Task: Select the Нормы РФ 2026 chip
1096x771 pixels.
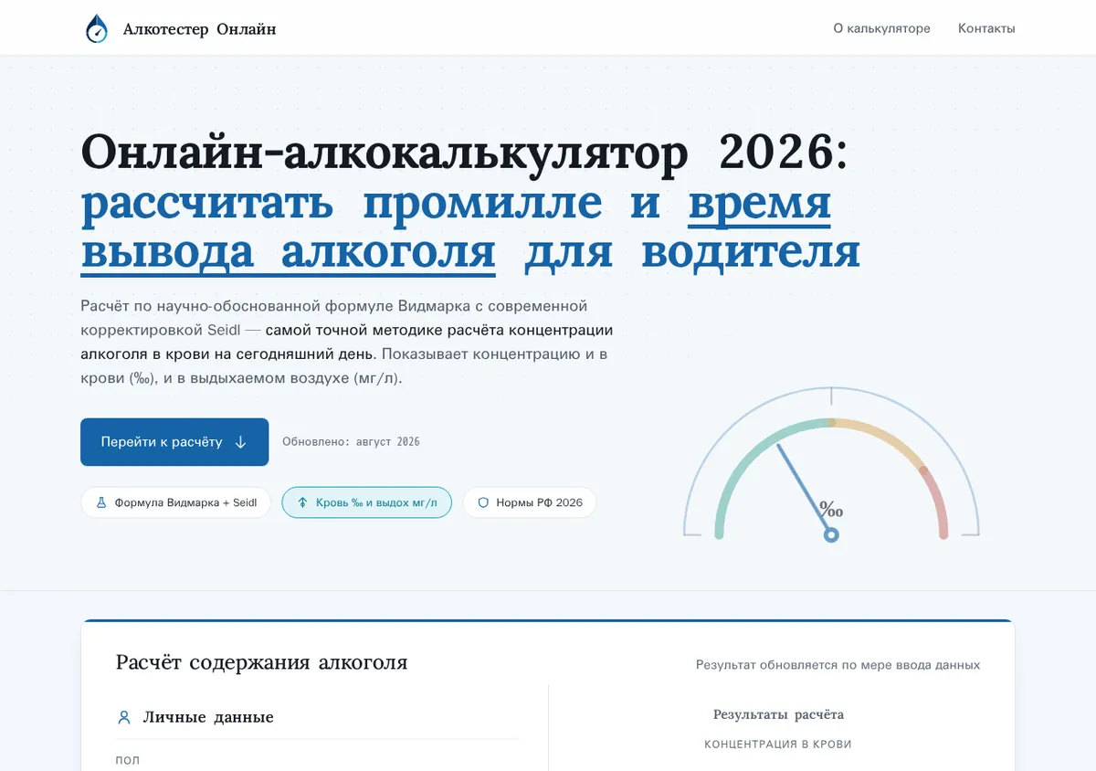Action: point(530,502)
